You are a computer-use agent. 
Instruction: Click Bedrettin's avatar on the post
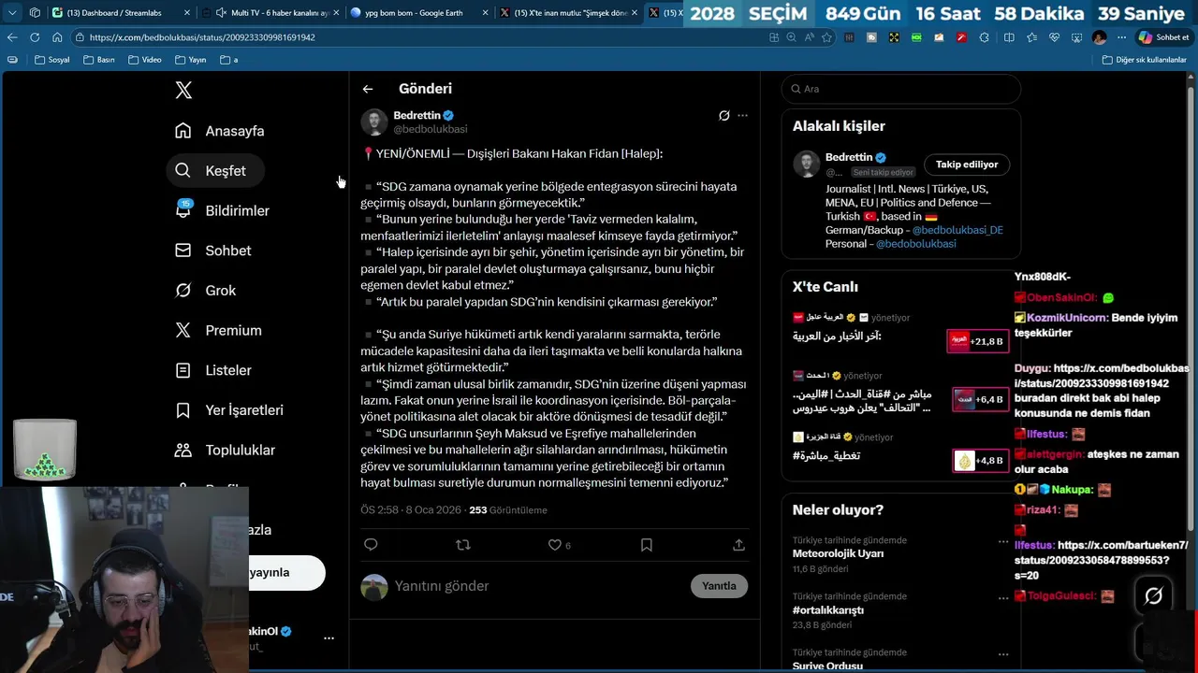374,122
